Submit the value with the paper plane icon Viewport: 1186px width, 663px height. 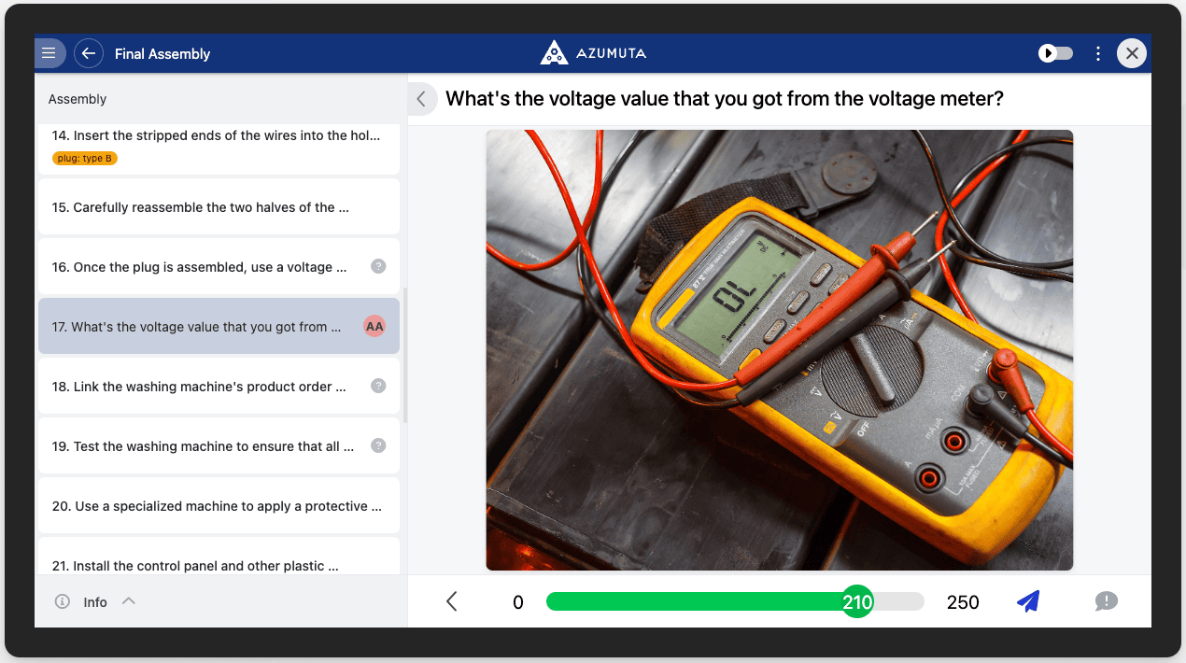1027,601
